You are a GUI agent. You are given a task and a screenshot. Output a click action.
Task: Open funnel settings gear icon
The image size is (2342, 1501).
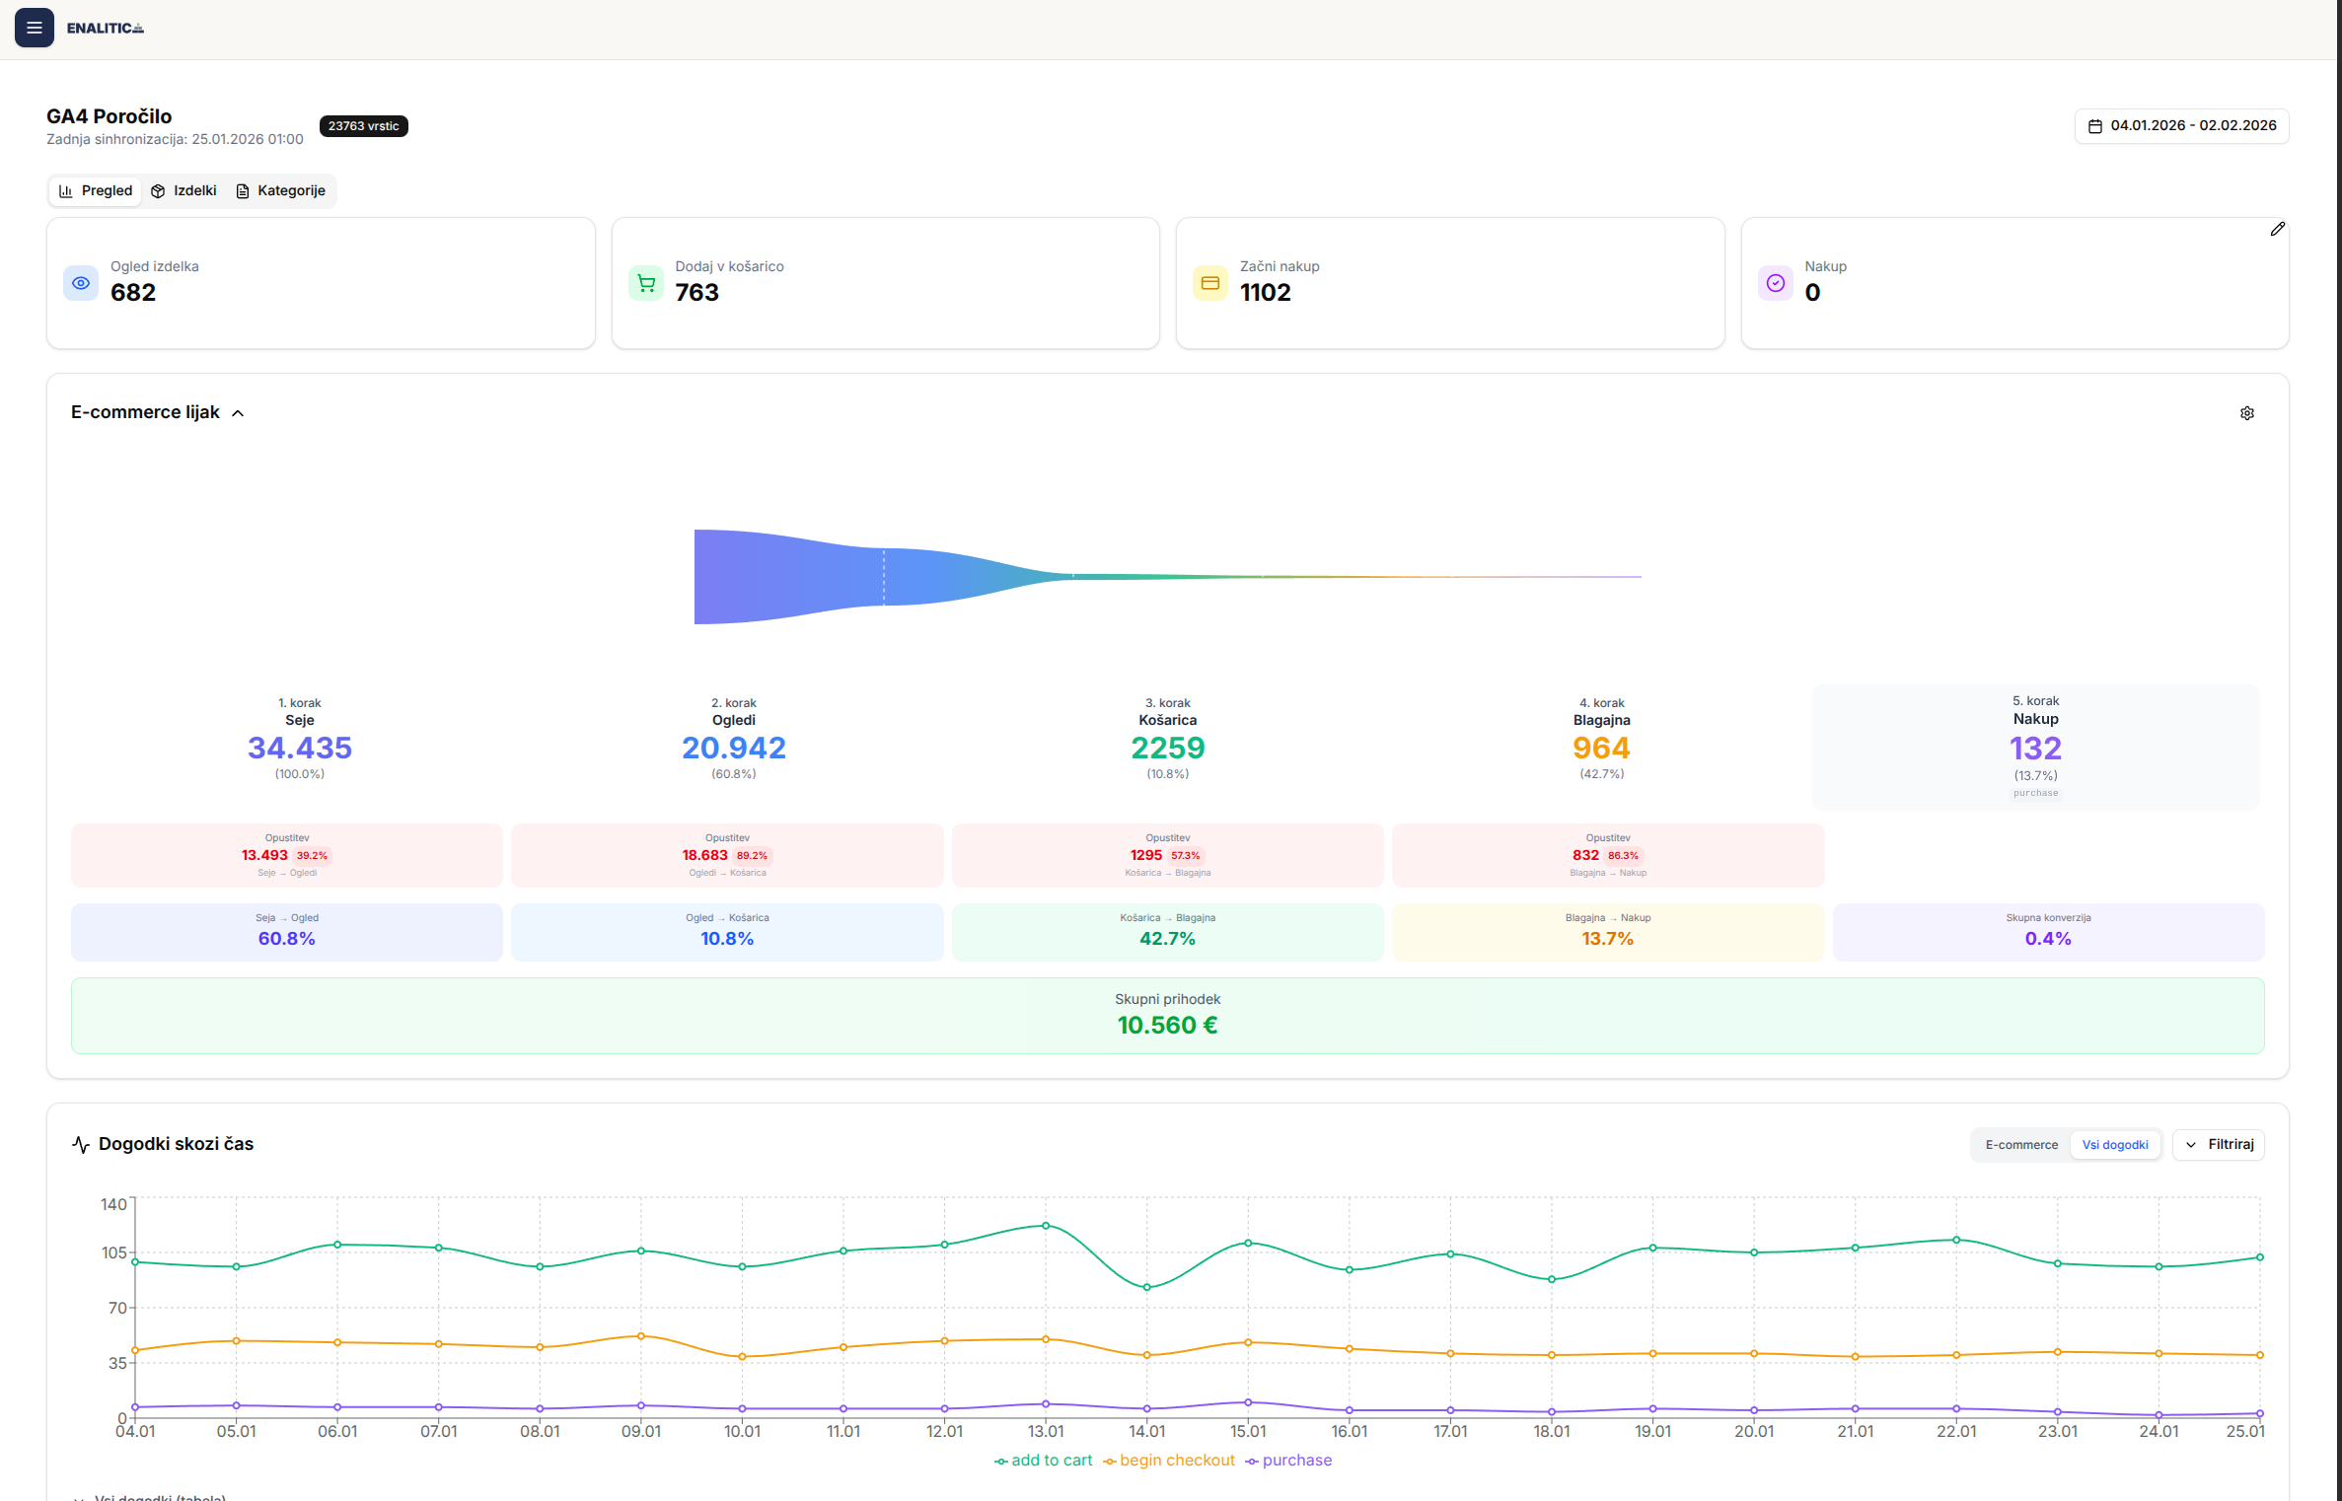[2246, 413]
